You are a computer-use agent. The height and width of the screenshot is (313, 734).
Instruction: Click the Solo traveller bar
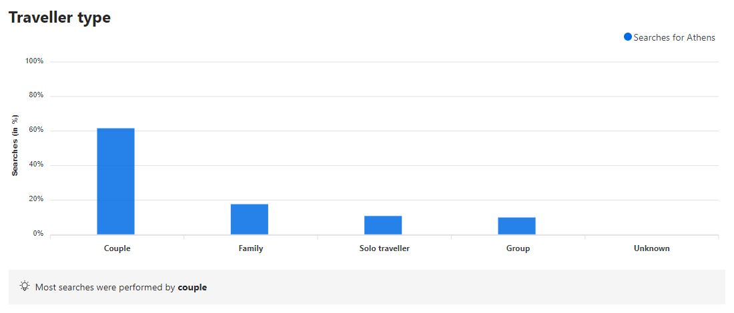tap(383, 225)
